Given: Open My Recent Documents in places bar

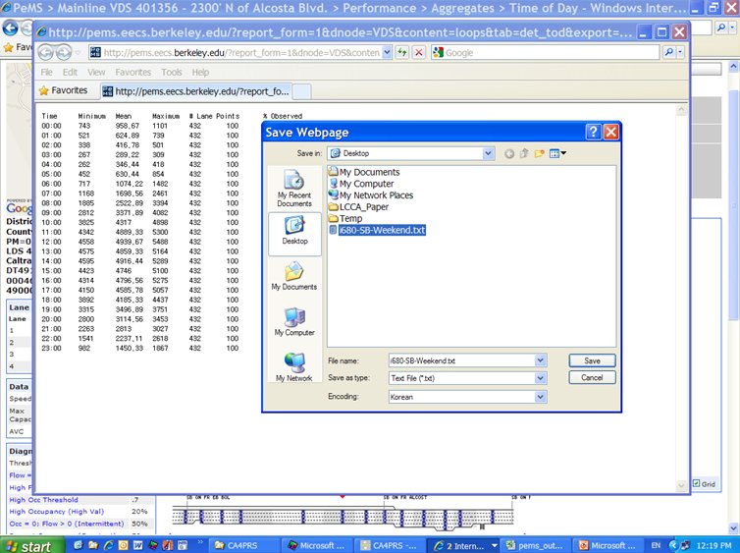Looking at the screenshot, I should 293,189.
